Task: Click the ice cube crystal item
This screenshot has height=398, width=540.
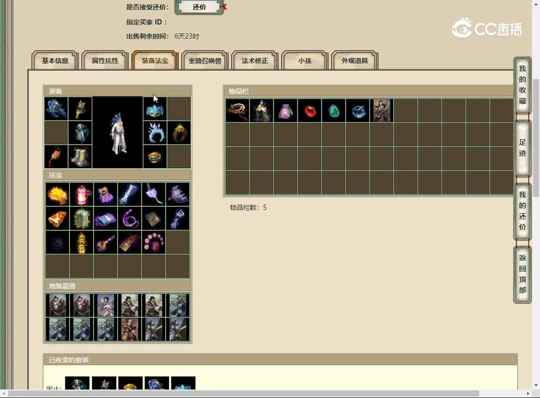Action: point(357,111)
